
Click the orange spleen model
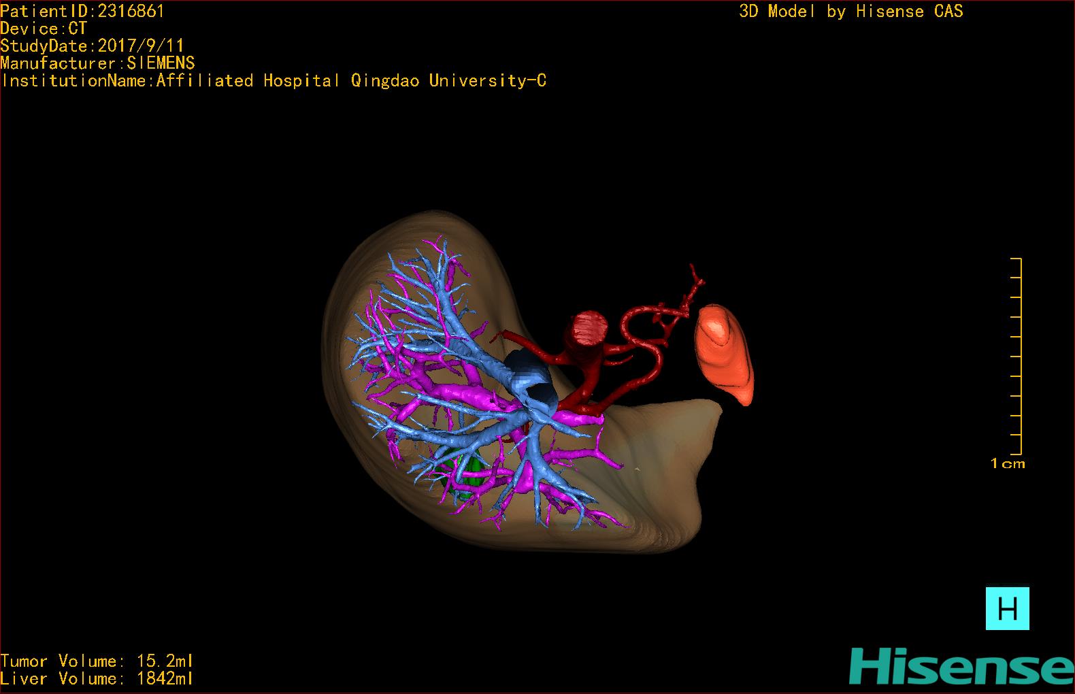click(x=725, y=354)
